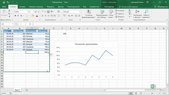Switch to the Формулы tab
This screenshot has height=95, width=169.
(x=50, y=7)
